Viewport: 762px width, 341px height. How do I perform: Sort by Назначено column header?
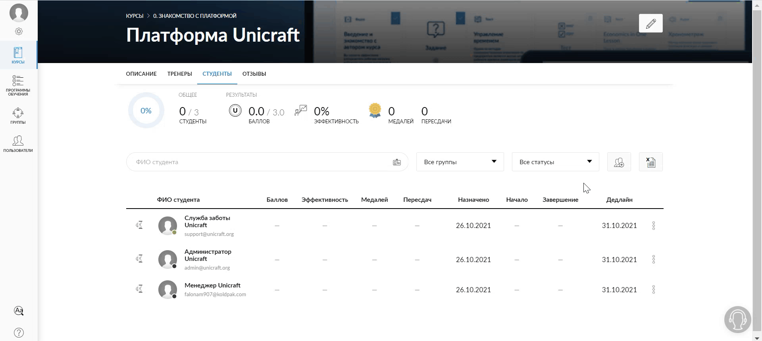point(473,199)
